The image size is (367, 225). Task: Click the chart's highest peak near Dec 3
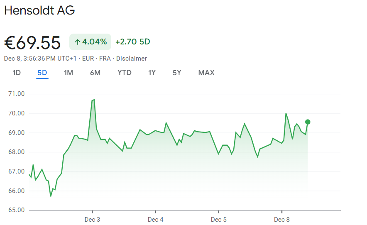click(x=94, y=100)
